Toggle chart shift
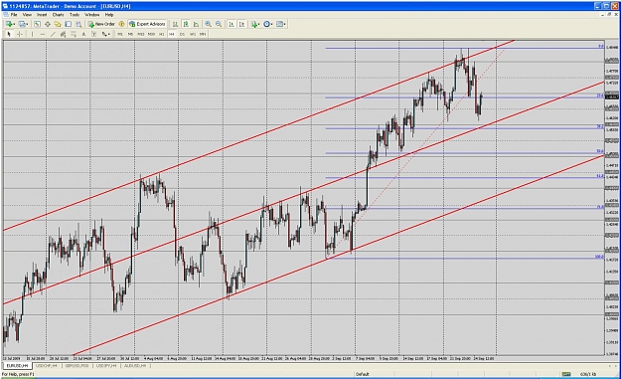Viewport: 621px width, 379px height. click(242, 24)
